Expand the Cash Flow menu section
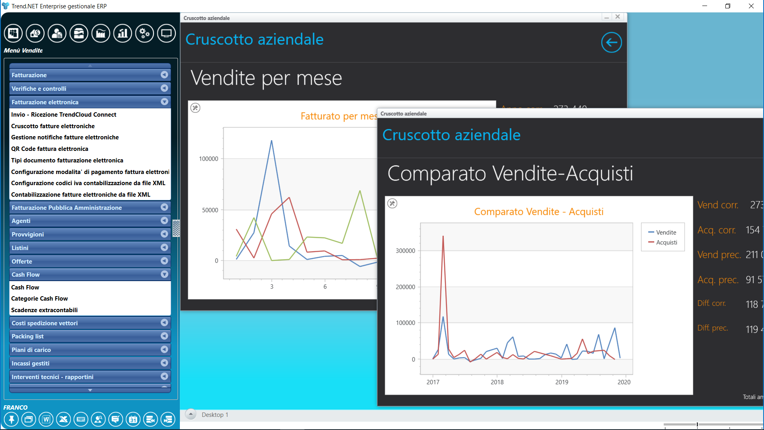This screenshot has height=430, width=764. (x=164, y=274)
